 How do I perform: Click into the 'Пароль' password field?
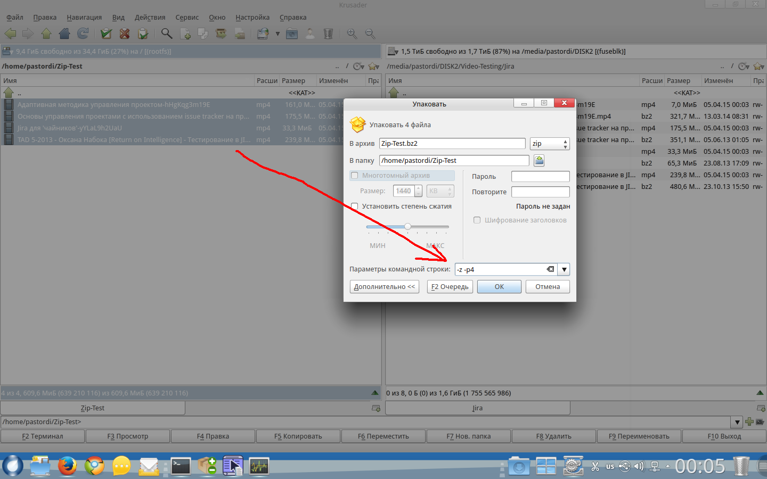point(541,176)
